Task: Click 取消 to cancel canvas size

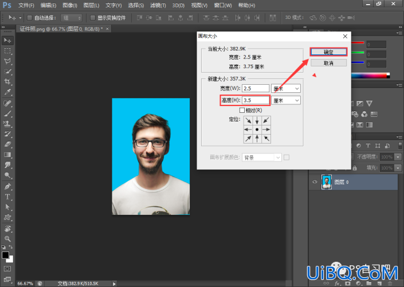Action: 328,63
